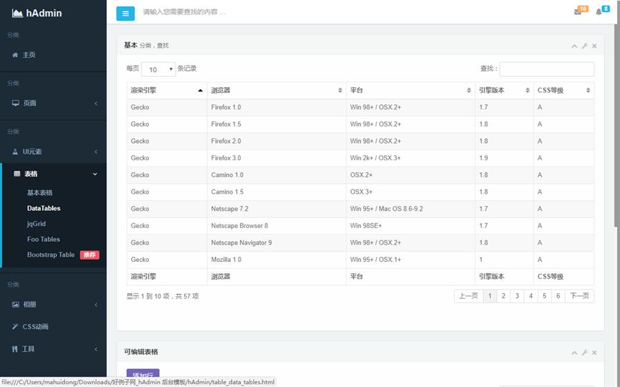
Task: Click the 推荐 badge next to Bootstrap Table
Action: pyautogui.click(x=89, y=255)
